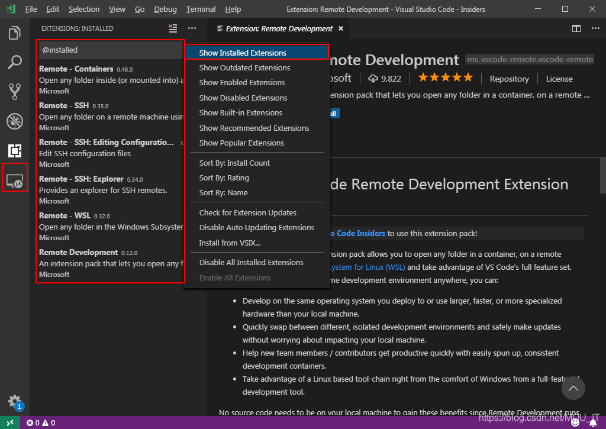
Task: Open the Debug view in activity bar
Action: (15, 121)
